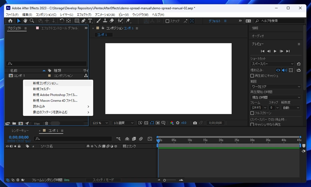The height and width of the screenshot is (187, 311).
Task: Select the Roto Brush tool
Action: 120,20
